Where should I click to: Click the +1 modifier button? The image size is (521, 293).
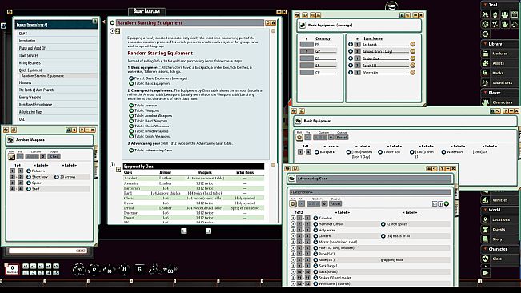26,266
